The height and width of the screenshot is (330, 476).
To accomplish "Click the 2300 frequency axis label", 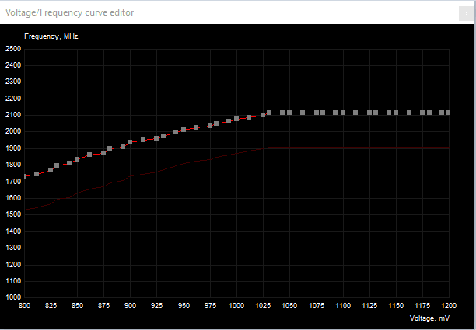I will tap(13, 82).
